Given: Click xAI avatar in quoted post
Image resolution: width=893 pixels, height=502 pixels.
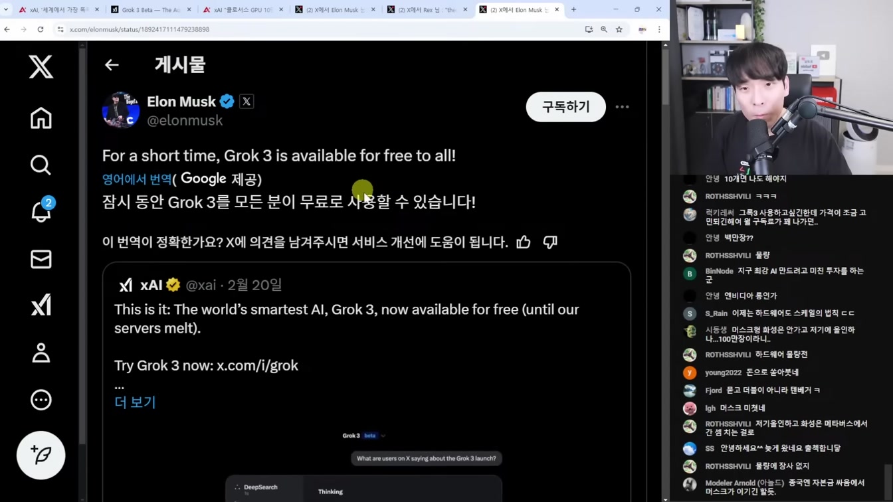Looking at the screenshot, I should pyautogui.click(x=126, y=285).
